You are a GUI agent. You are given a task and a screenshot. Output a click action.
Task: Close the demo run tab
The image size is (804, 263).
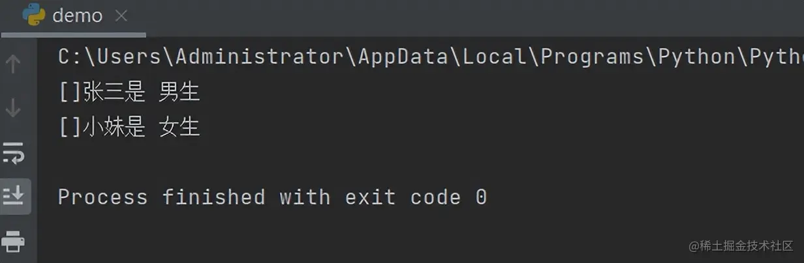(x=121, y=16)
